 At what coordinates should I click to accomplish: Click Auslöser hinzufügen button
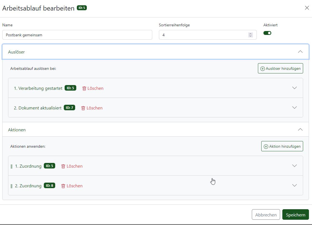pos(280,68)
